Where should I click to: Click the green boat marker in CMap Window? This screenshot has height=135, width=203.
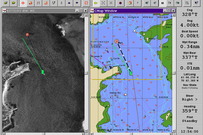coord(130,73)
